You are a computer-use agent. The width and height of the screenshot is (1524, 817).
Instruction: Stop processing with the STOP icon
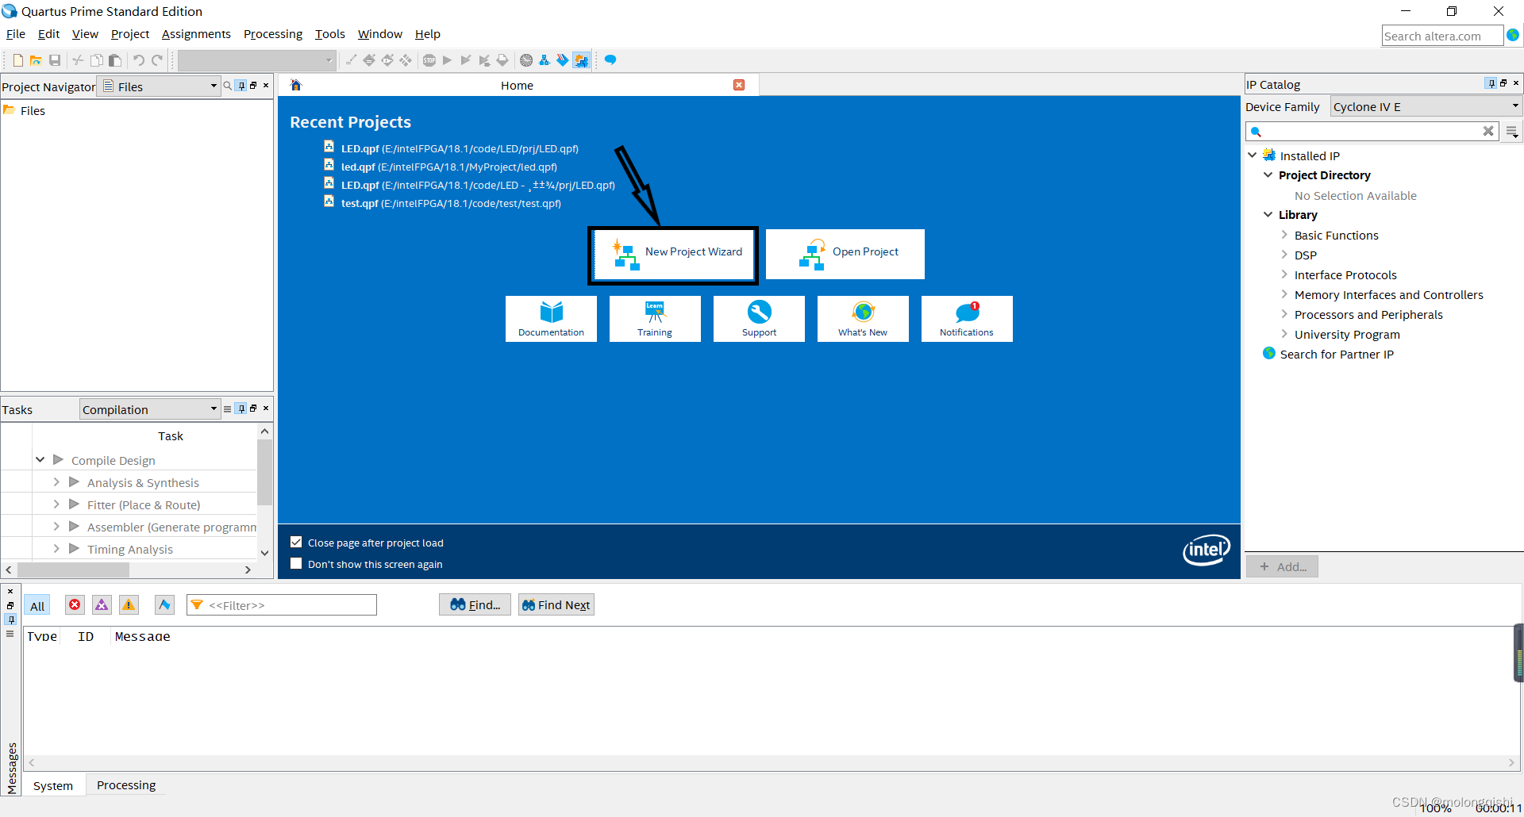pos(429,60)
